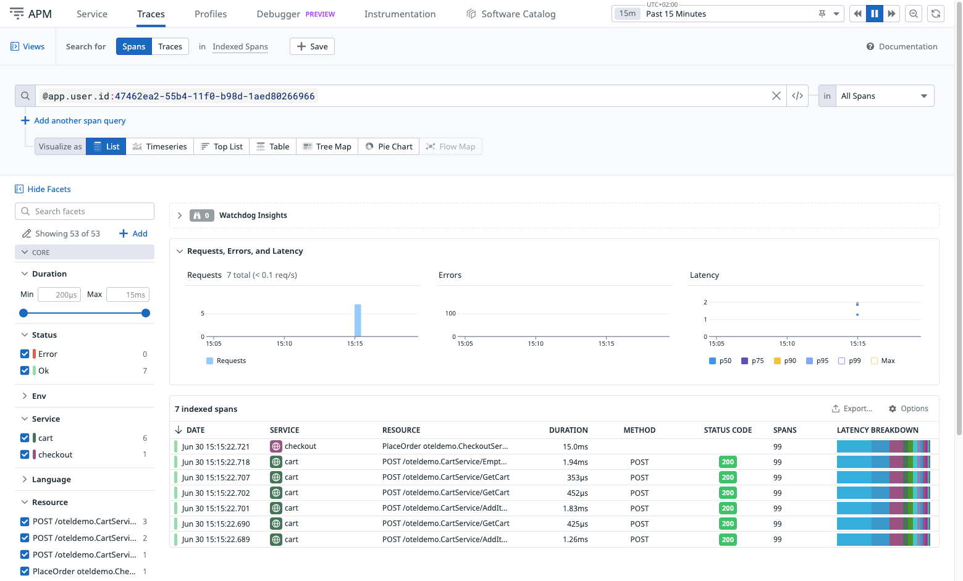Click cart service icon in 15:15:22.689 row

276,539
